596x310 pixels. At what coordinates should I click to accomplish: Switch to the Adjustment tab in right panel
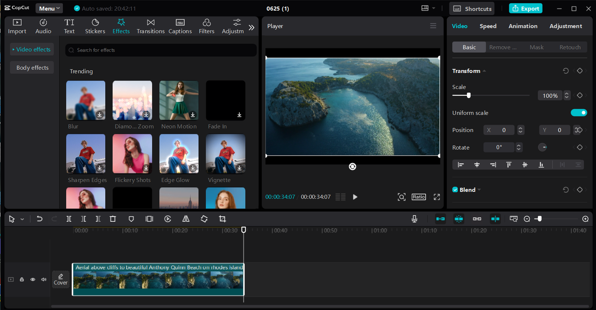click(566, 26)
